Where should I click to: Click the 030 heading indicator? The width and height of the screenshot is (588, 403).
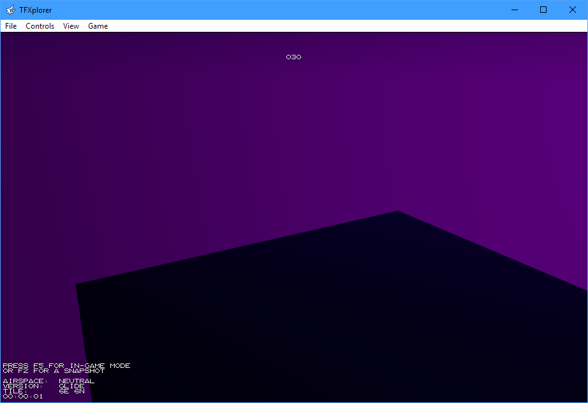coord(293,57)
